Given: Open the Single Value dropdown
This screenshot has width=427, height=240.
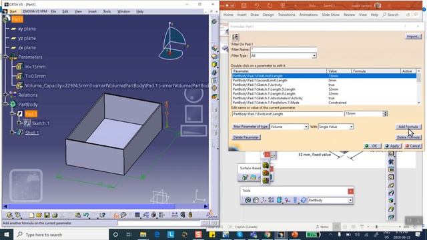Looking at the screenshot, I should [352, 127].
